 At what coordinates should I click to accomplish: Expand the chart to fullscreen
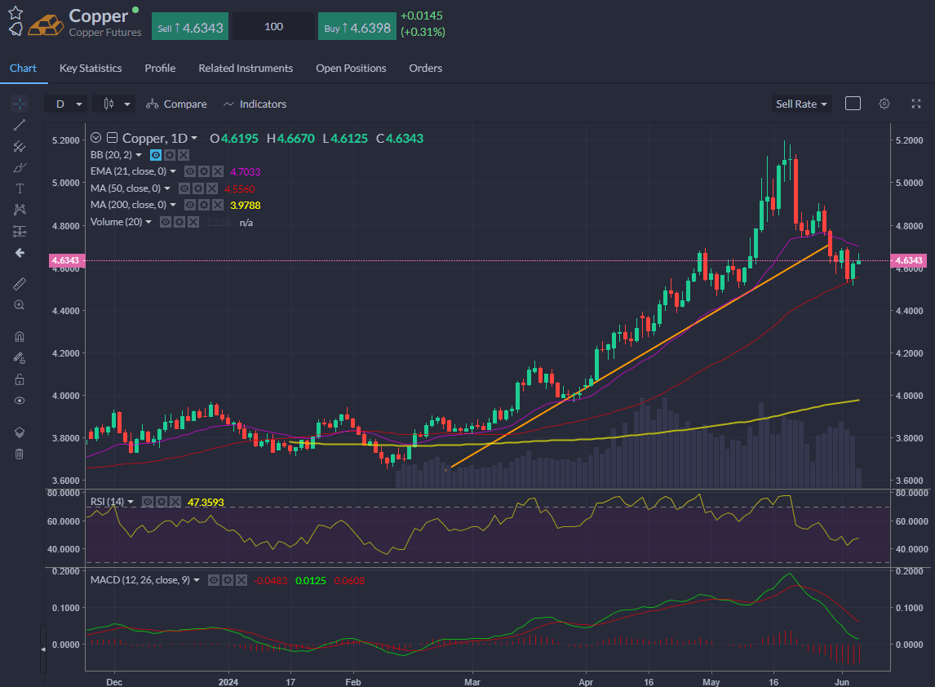click(916, 104)
